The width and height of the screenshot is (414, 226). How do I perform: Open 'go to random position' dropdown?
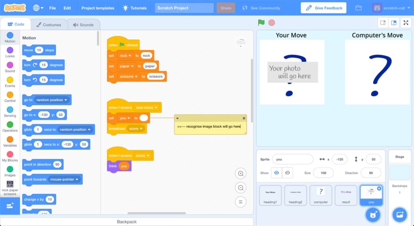pos(52,100)
